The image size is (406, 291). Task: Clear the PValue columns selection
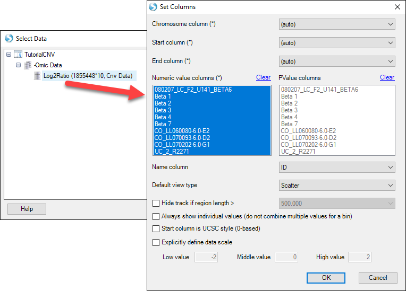[x=387, y=77]
